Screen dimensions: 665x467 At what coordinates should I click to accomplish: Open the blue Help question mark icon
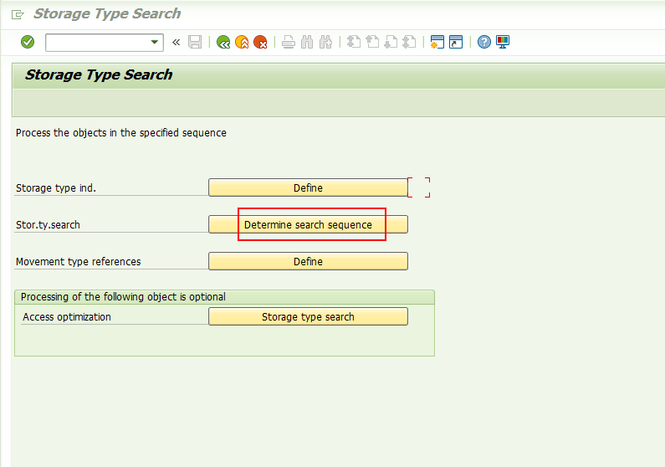(484, 42)
